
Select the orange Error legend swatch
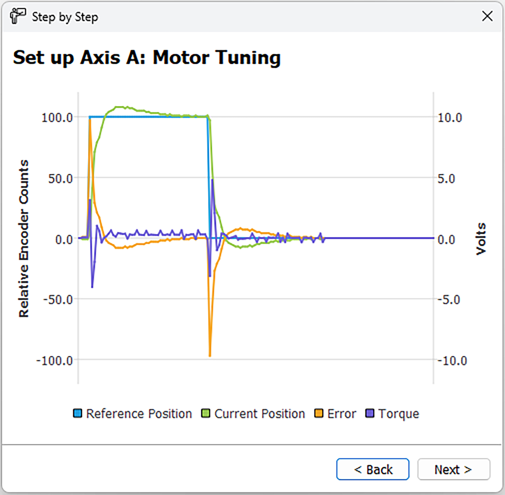pyautogui.click(x=319, y=413)
